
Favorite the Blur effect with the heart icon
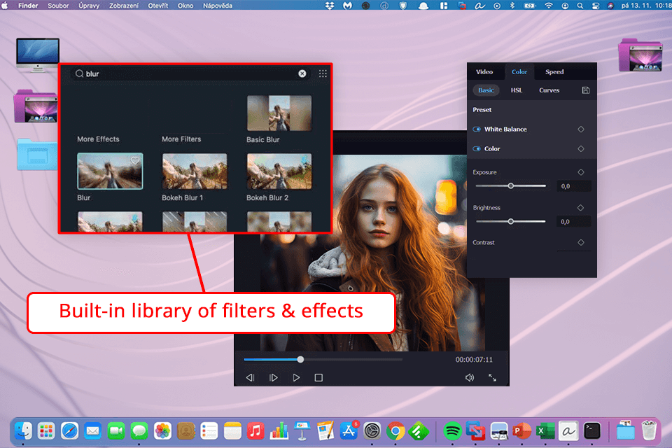click(x=135, y=161)
